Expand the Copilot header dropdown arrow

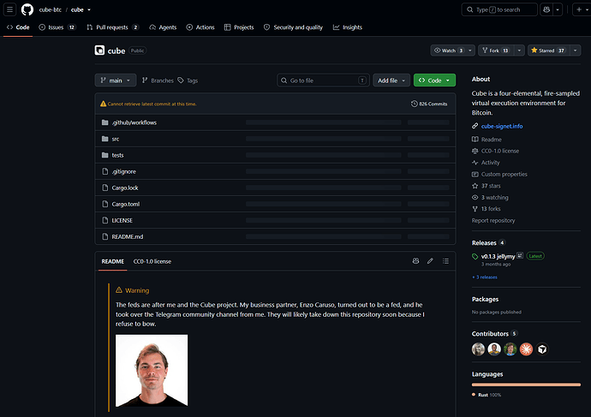[x=558, y=9]
